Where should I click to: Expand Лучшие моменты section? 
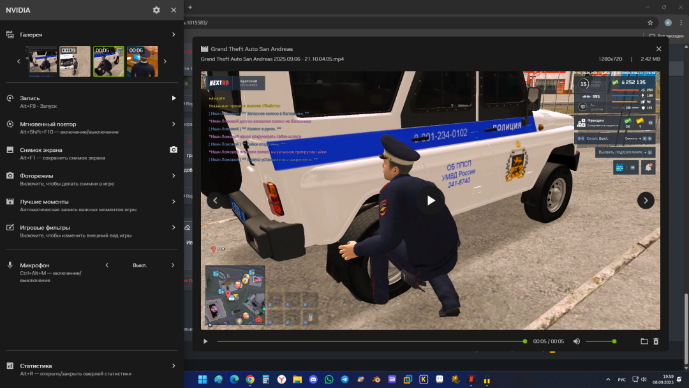[174, 202]
